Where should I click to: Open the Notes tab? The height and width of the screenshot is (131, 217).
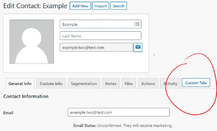(x=111, y=83)
